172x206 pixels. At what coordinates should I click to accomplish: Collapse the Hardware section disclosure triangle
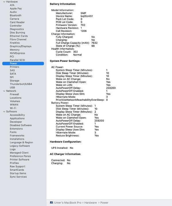(x=4, y=2)
